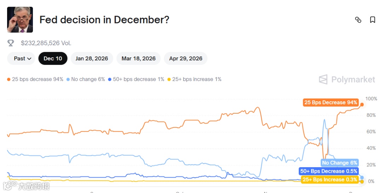This screenshot has width=382, height=193.
Task: Toggle the 25+ bps increase legend series
Action: (194, 79)
